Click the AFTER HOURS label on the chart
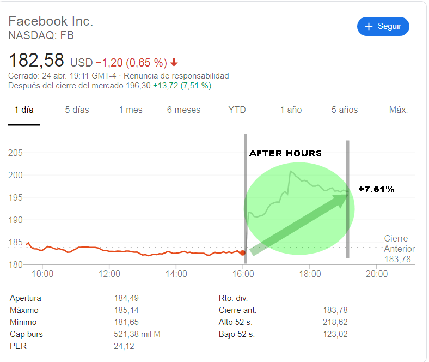Screen dimensions: 429x362 click(x=285, y=153)
